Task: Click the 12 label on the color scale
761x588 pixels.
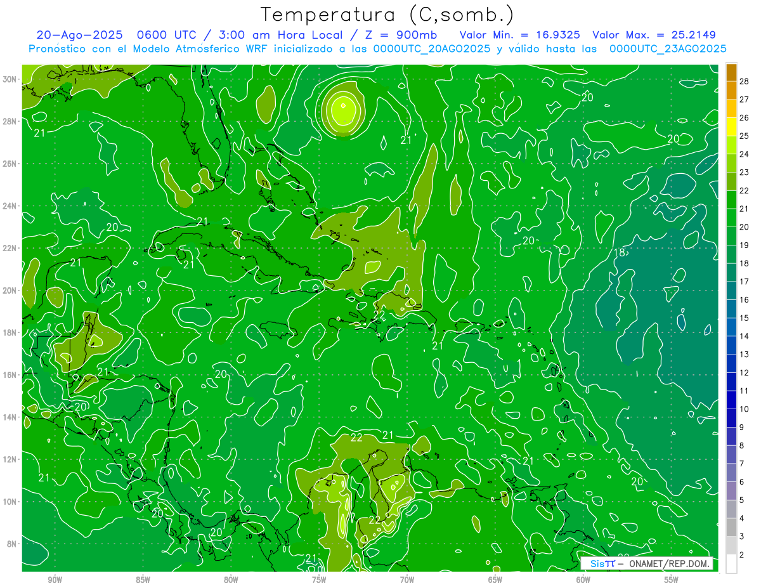Action: click(x=745, y=372)
